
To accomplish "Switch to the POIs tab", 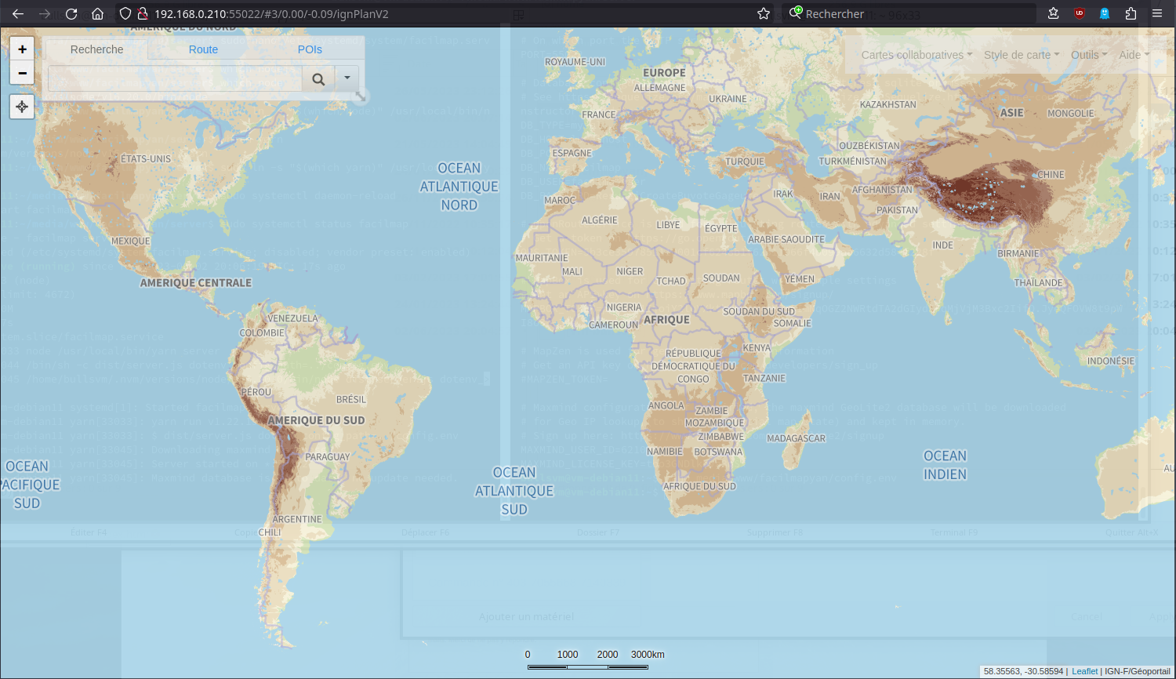I will (x=310, y=49).
